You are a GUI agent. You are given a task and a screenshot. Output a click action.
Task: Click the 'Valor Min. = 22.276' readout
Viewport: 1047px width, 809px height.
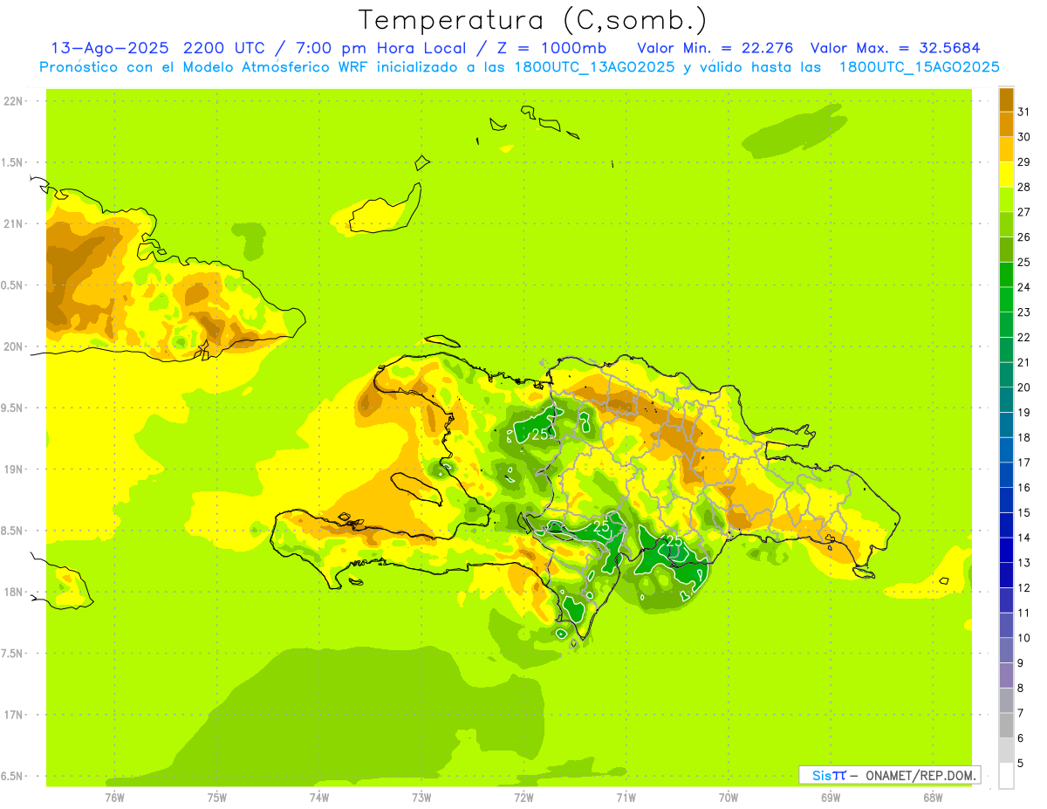tap(715, 48)
